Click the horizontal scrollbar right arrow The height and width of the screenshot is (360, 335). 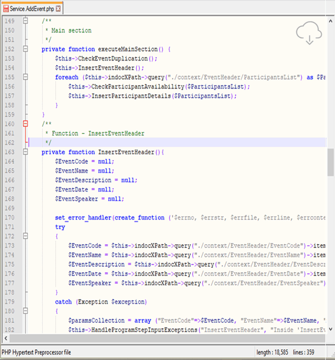[322, 338]
